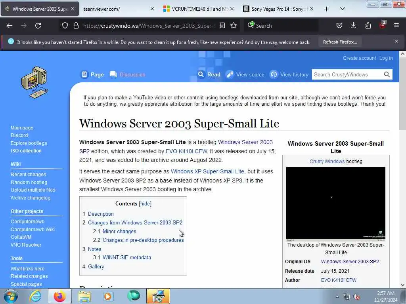Image resolution: width=406 pixels, height=304 pixels.
Task: Click the muted volume tray icon
Action: [357, 297]
